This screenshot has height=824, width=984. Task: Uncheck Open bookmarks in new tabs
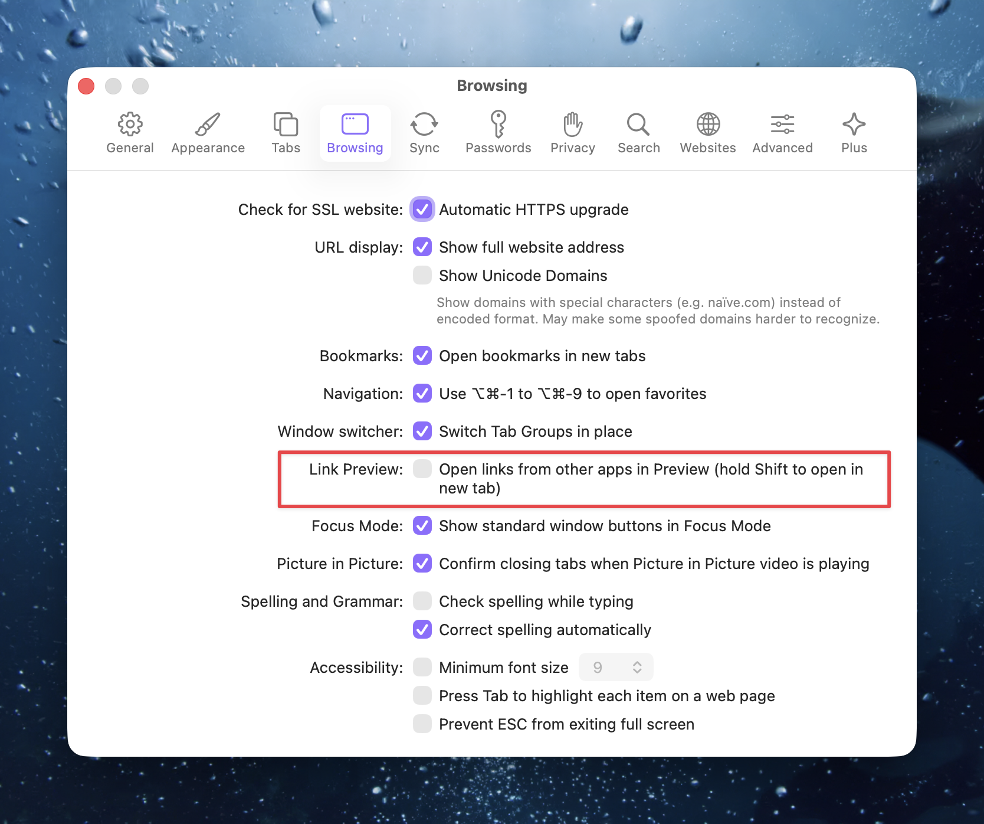coord(422,356)
